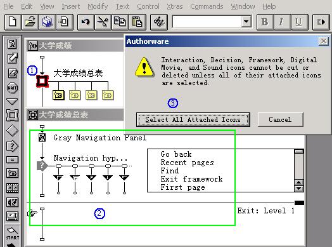Select the Motion icon in palette

[12, 58]
